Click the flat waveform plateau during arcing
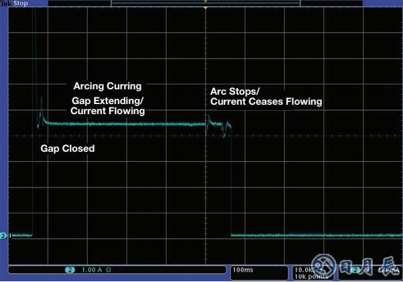 pyautogui.click(x=127, y=124)
